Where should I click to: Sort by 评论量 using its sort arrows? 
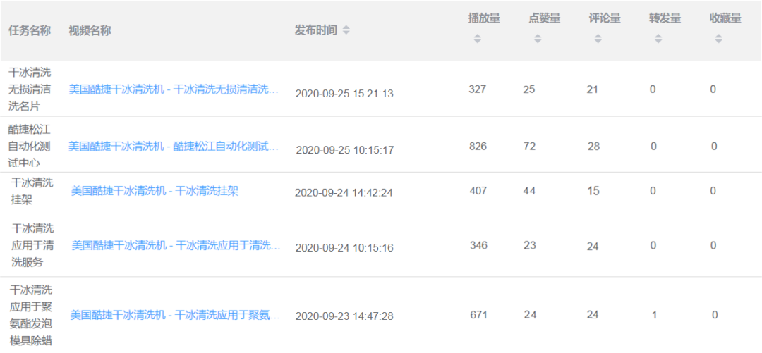598,39
